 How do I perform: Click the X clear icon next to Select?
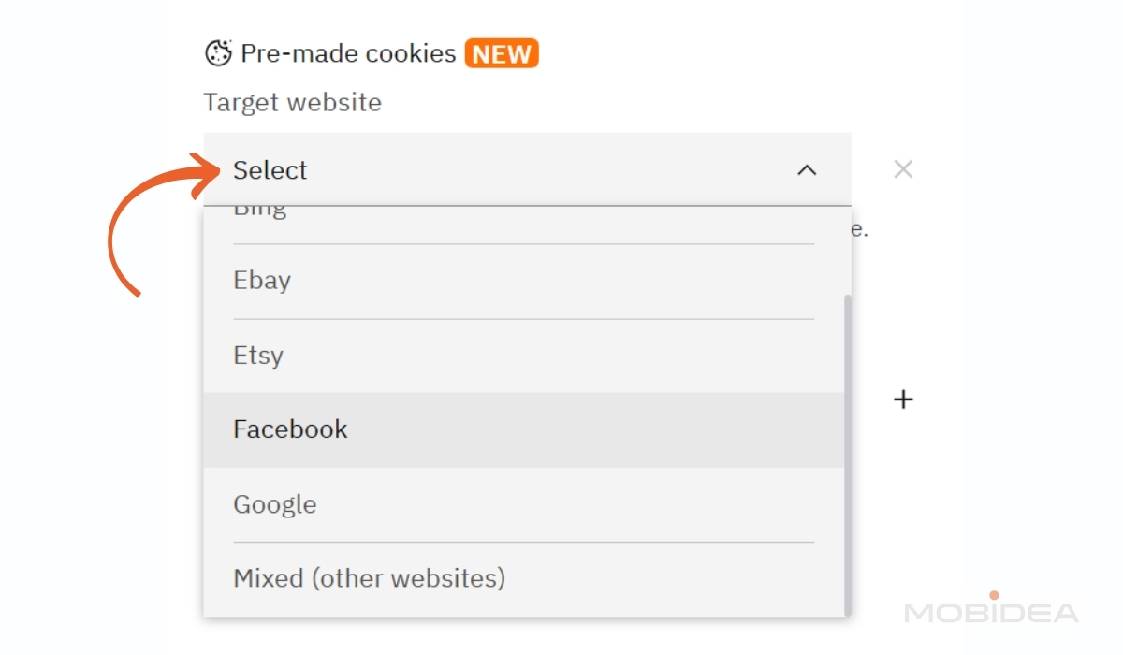coord(902,169)
